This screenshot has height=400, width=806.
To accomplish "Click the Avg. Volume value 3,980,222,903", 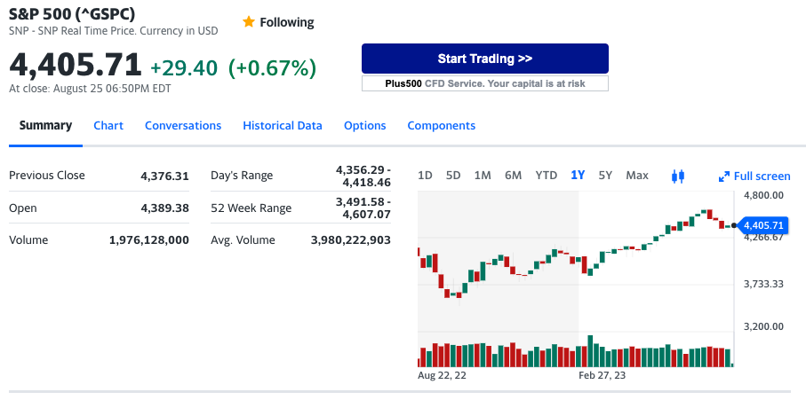I will (x=350, y=240).
